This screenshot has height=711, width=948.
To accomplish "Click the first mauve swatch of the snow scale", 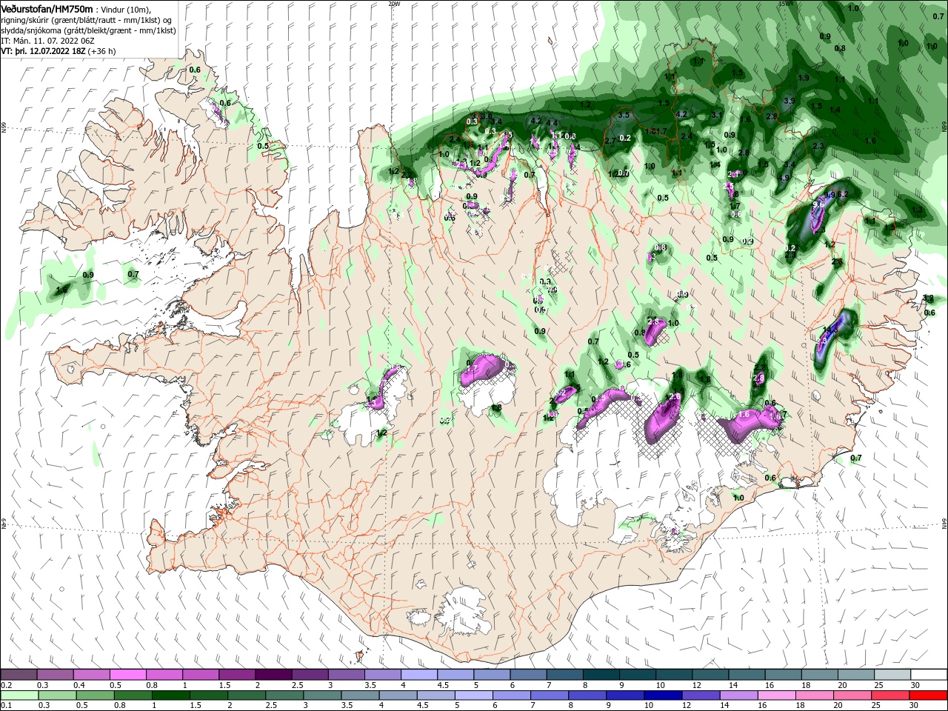I will click(19, 675).
